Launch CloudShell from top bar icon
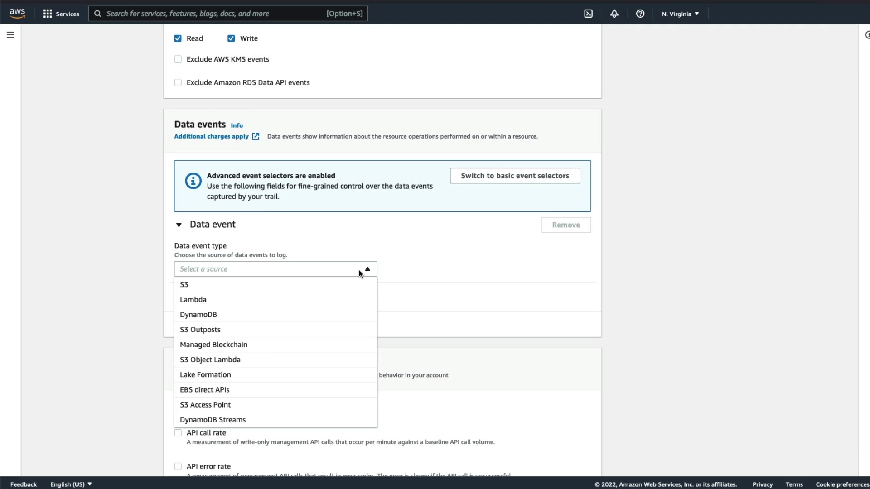Image resolution: width=870 pixels, height=489 pixels. tap(588, 14)
